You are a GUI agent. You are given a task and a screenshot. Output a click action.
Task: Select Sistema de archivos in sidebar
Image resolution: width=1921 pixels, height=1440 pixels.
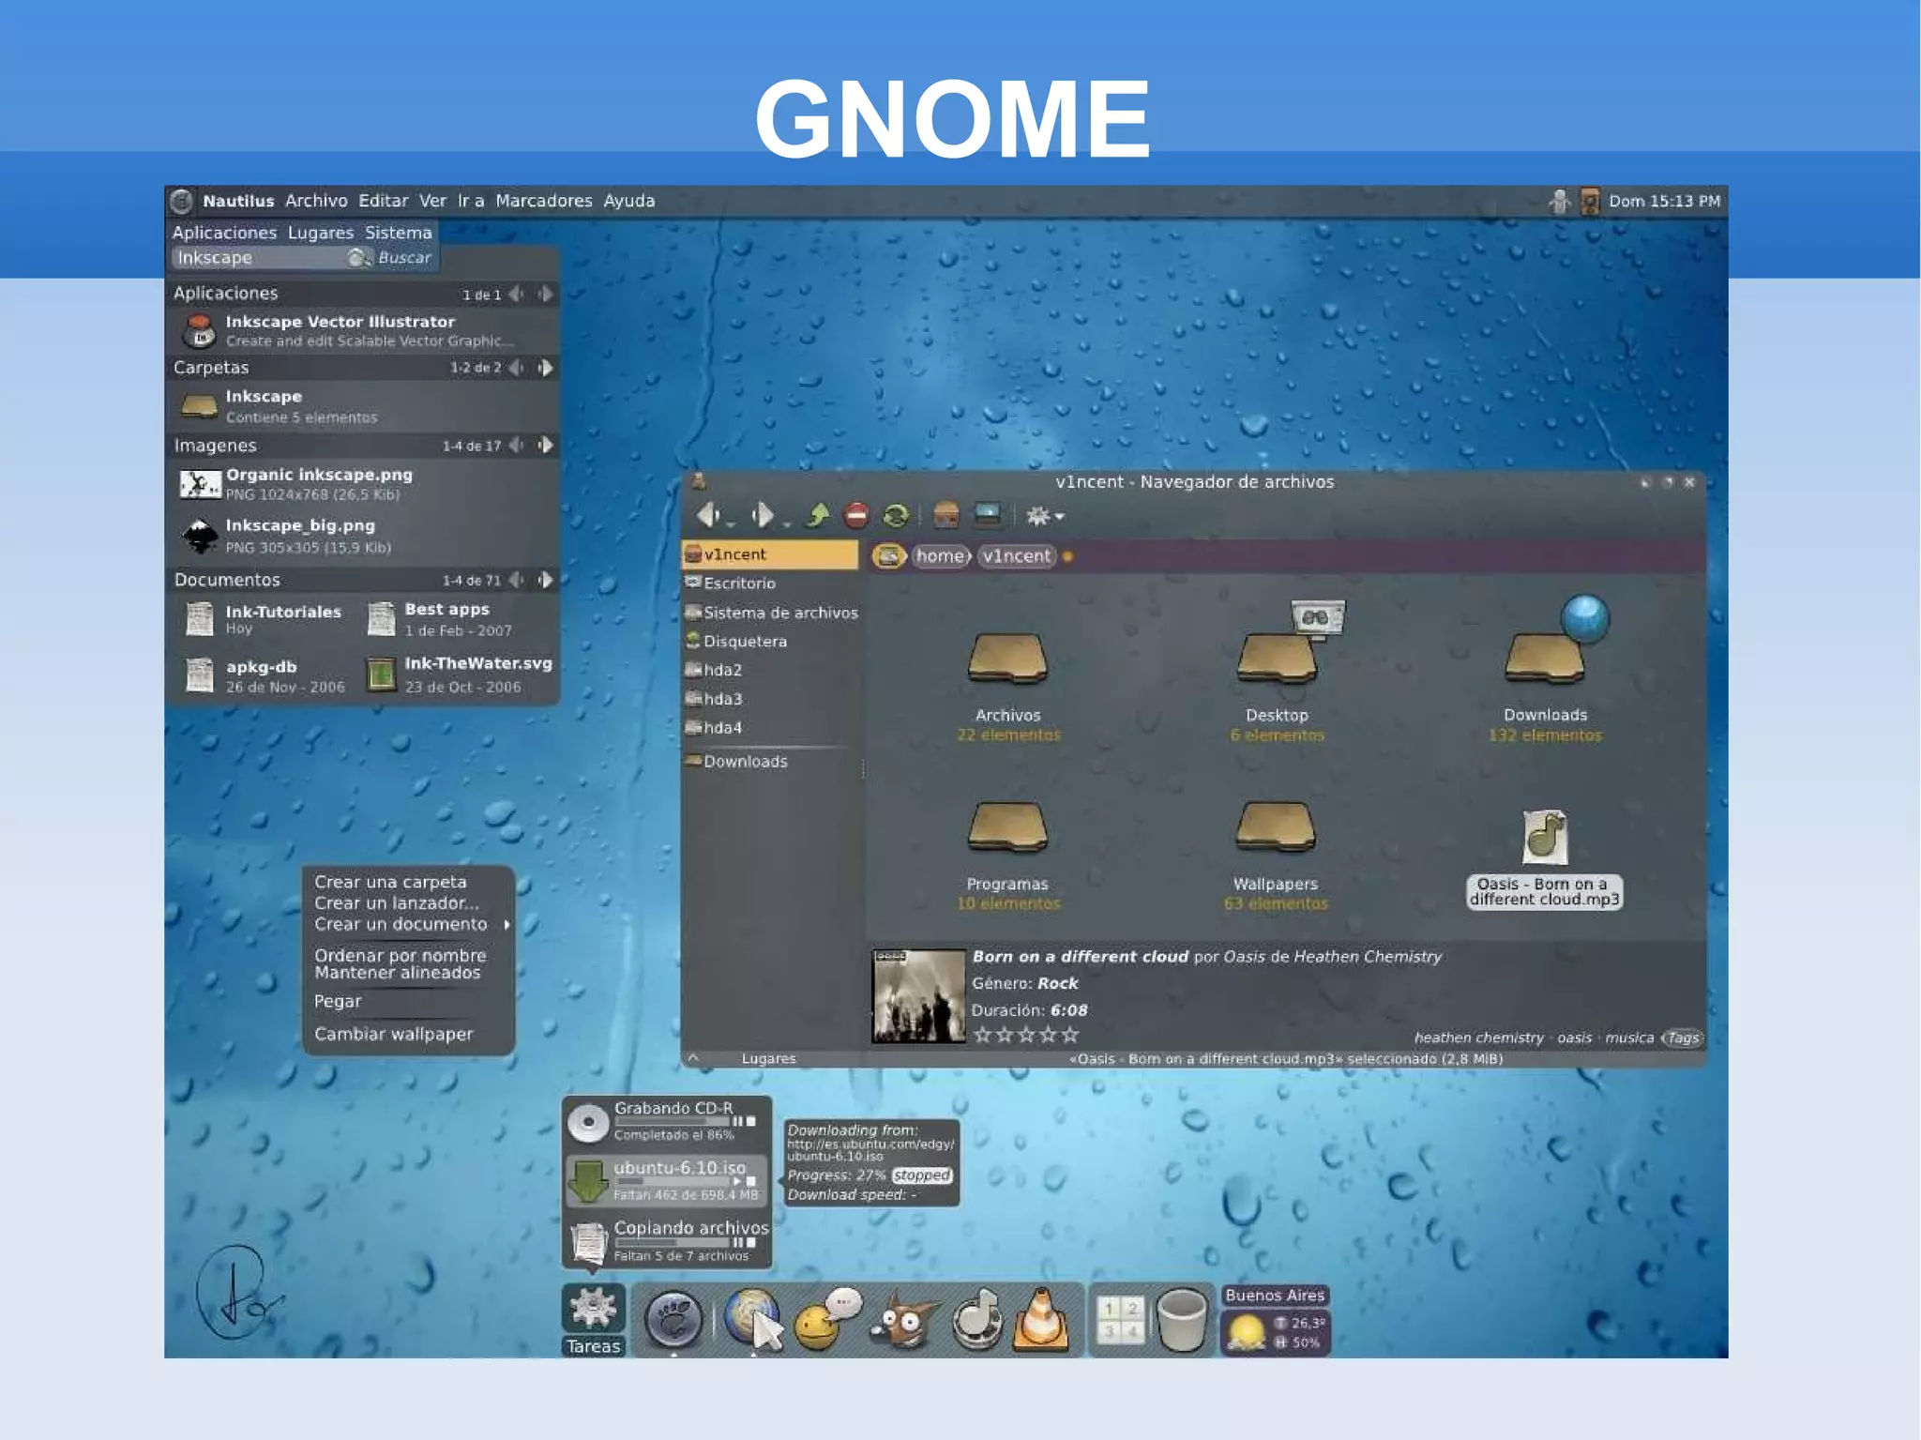(770, 613)
